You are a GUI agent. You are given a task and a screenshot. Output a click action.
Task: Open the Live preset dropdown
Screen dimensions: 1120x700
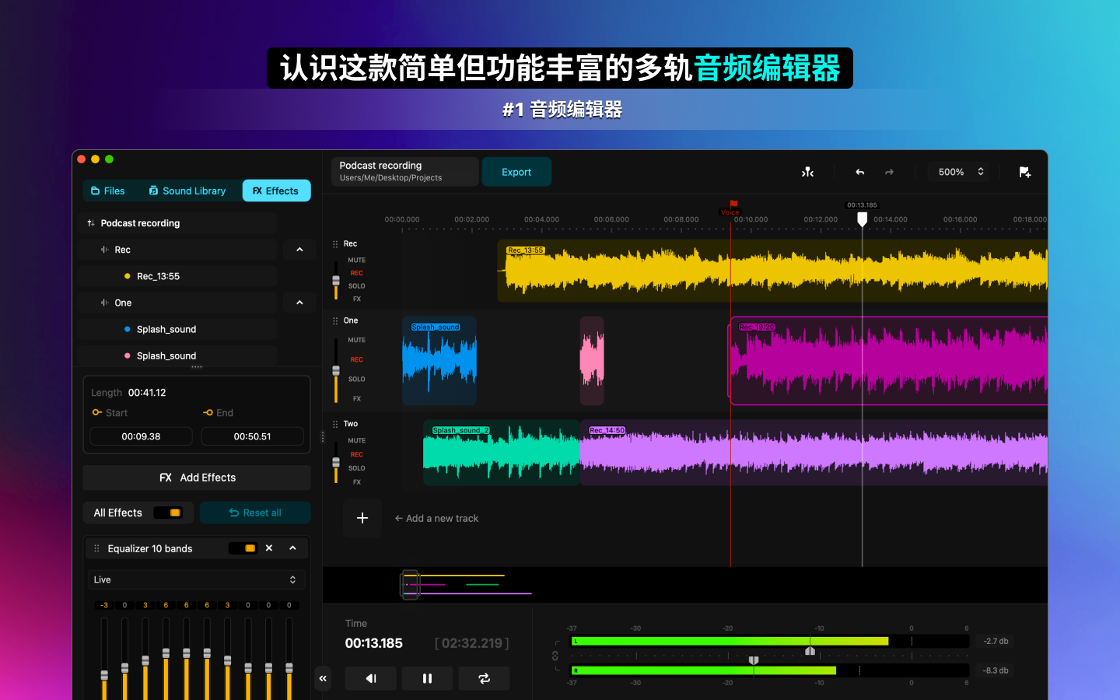(196, 579)
